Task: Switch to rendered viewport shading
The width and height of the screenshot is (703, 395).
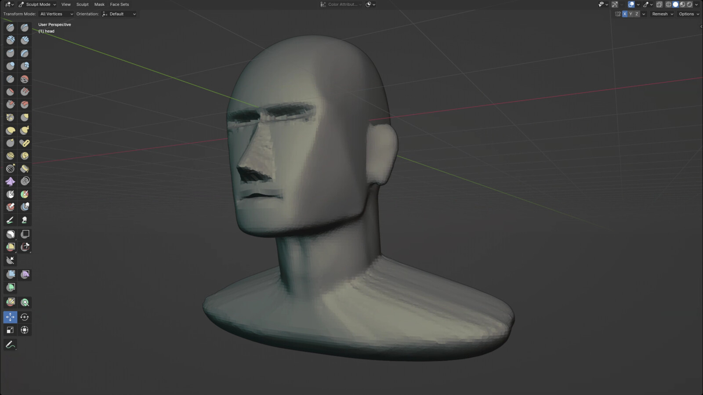Action: (689, 4)
